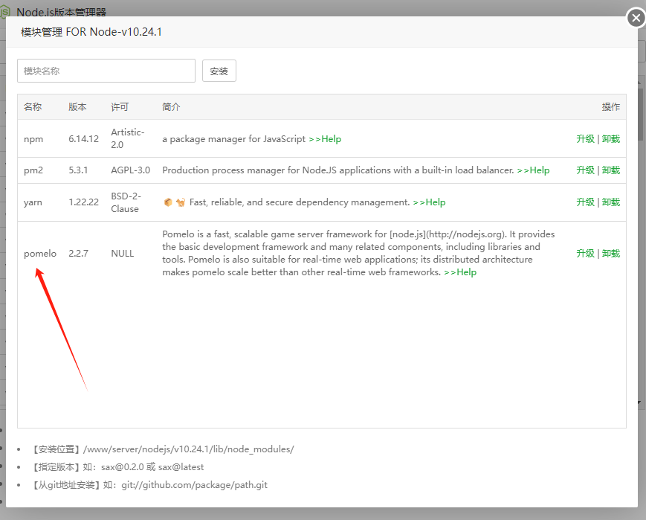Viewport: 646px width, 520px height.
Task: Click the 许可 column header
Action: (x=120, y=107)
